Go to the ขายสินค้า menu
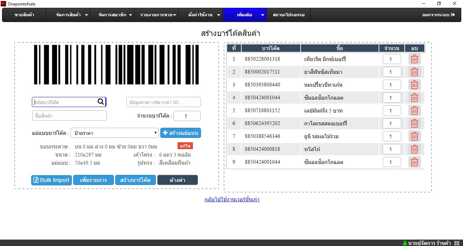 click(24, 15)
